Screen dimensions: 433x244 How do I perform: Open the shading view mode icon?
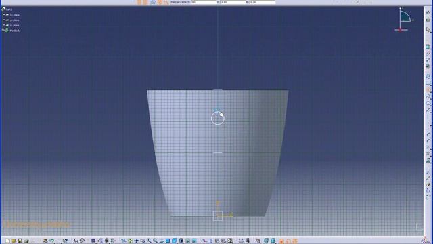pos(181,241)
